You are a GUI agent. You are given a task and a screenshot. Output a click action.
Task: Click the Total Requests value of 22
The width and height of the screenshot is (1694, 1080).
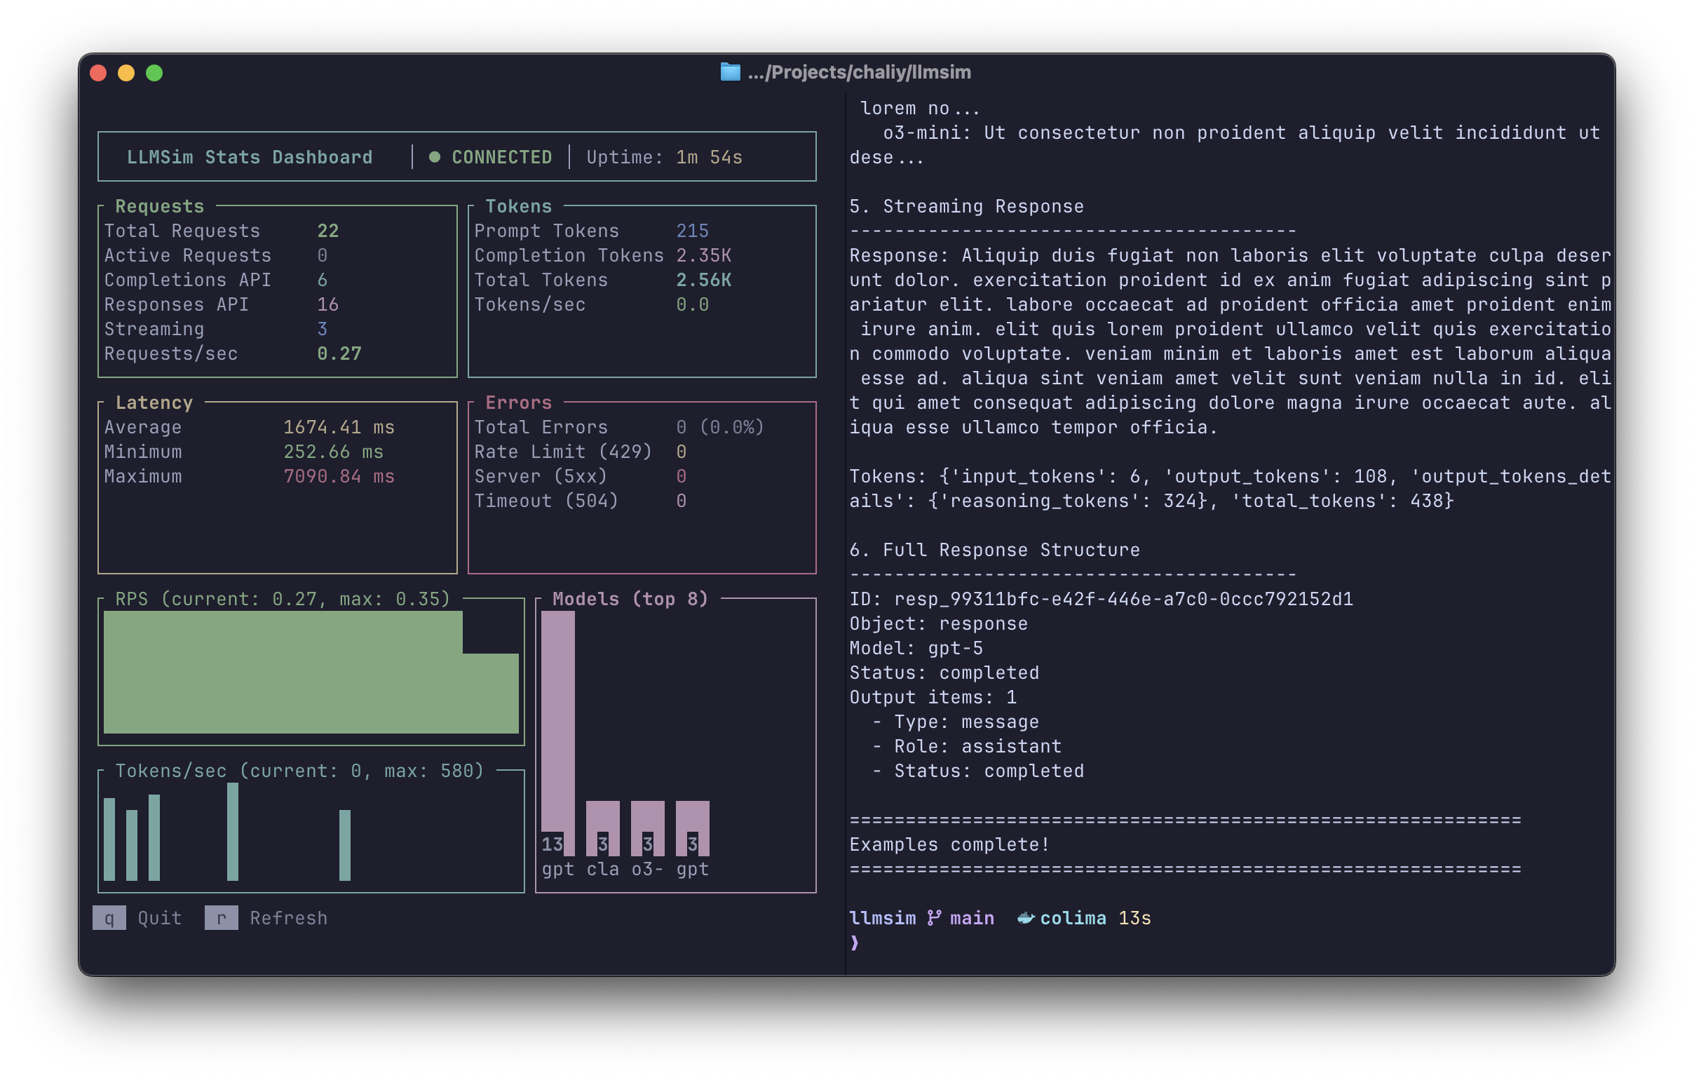tap(328, 230)
